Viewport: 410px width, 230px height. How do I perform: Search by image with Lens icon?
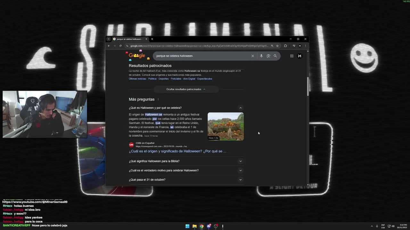(268, 56)
